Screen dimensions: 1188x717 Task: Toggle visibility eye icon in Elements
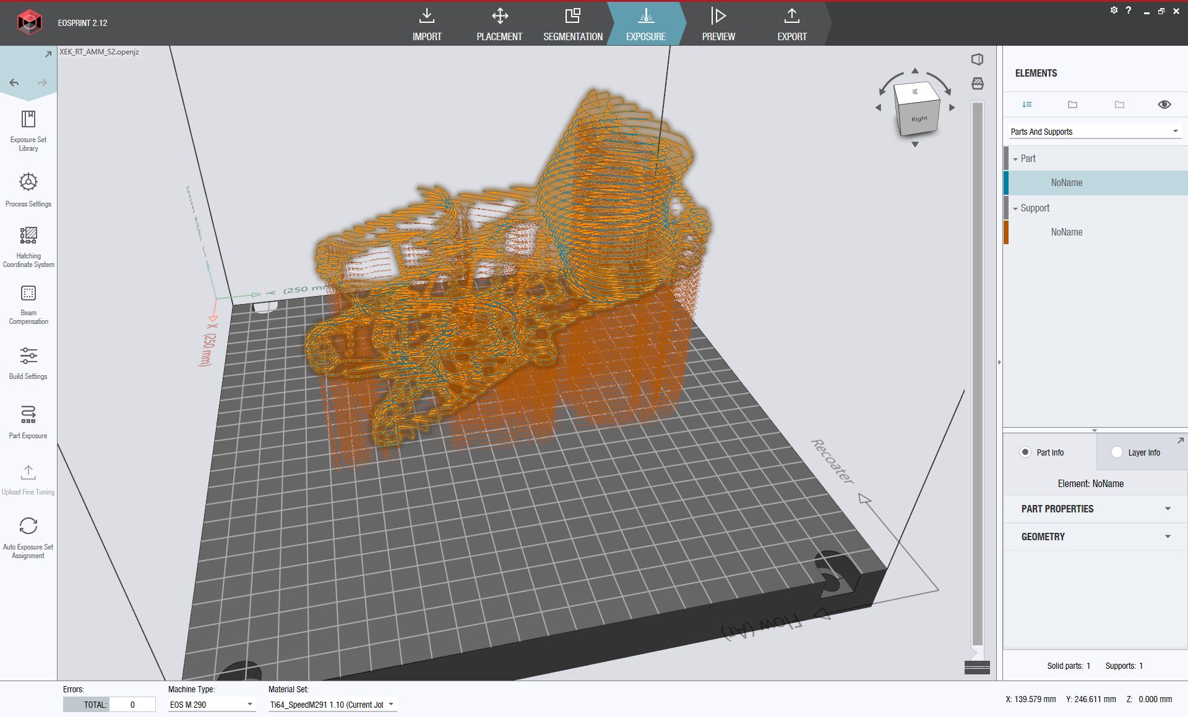pos(1164,104)
